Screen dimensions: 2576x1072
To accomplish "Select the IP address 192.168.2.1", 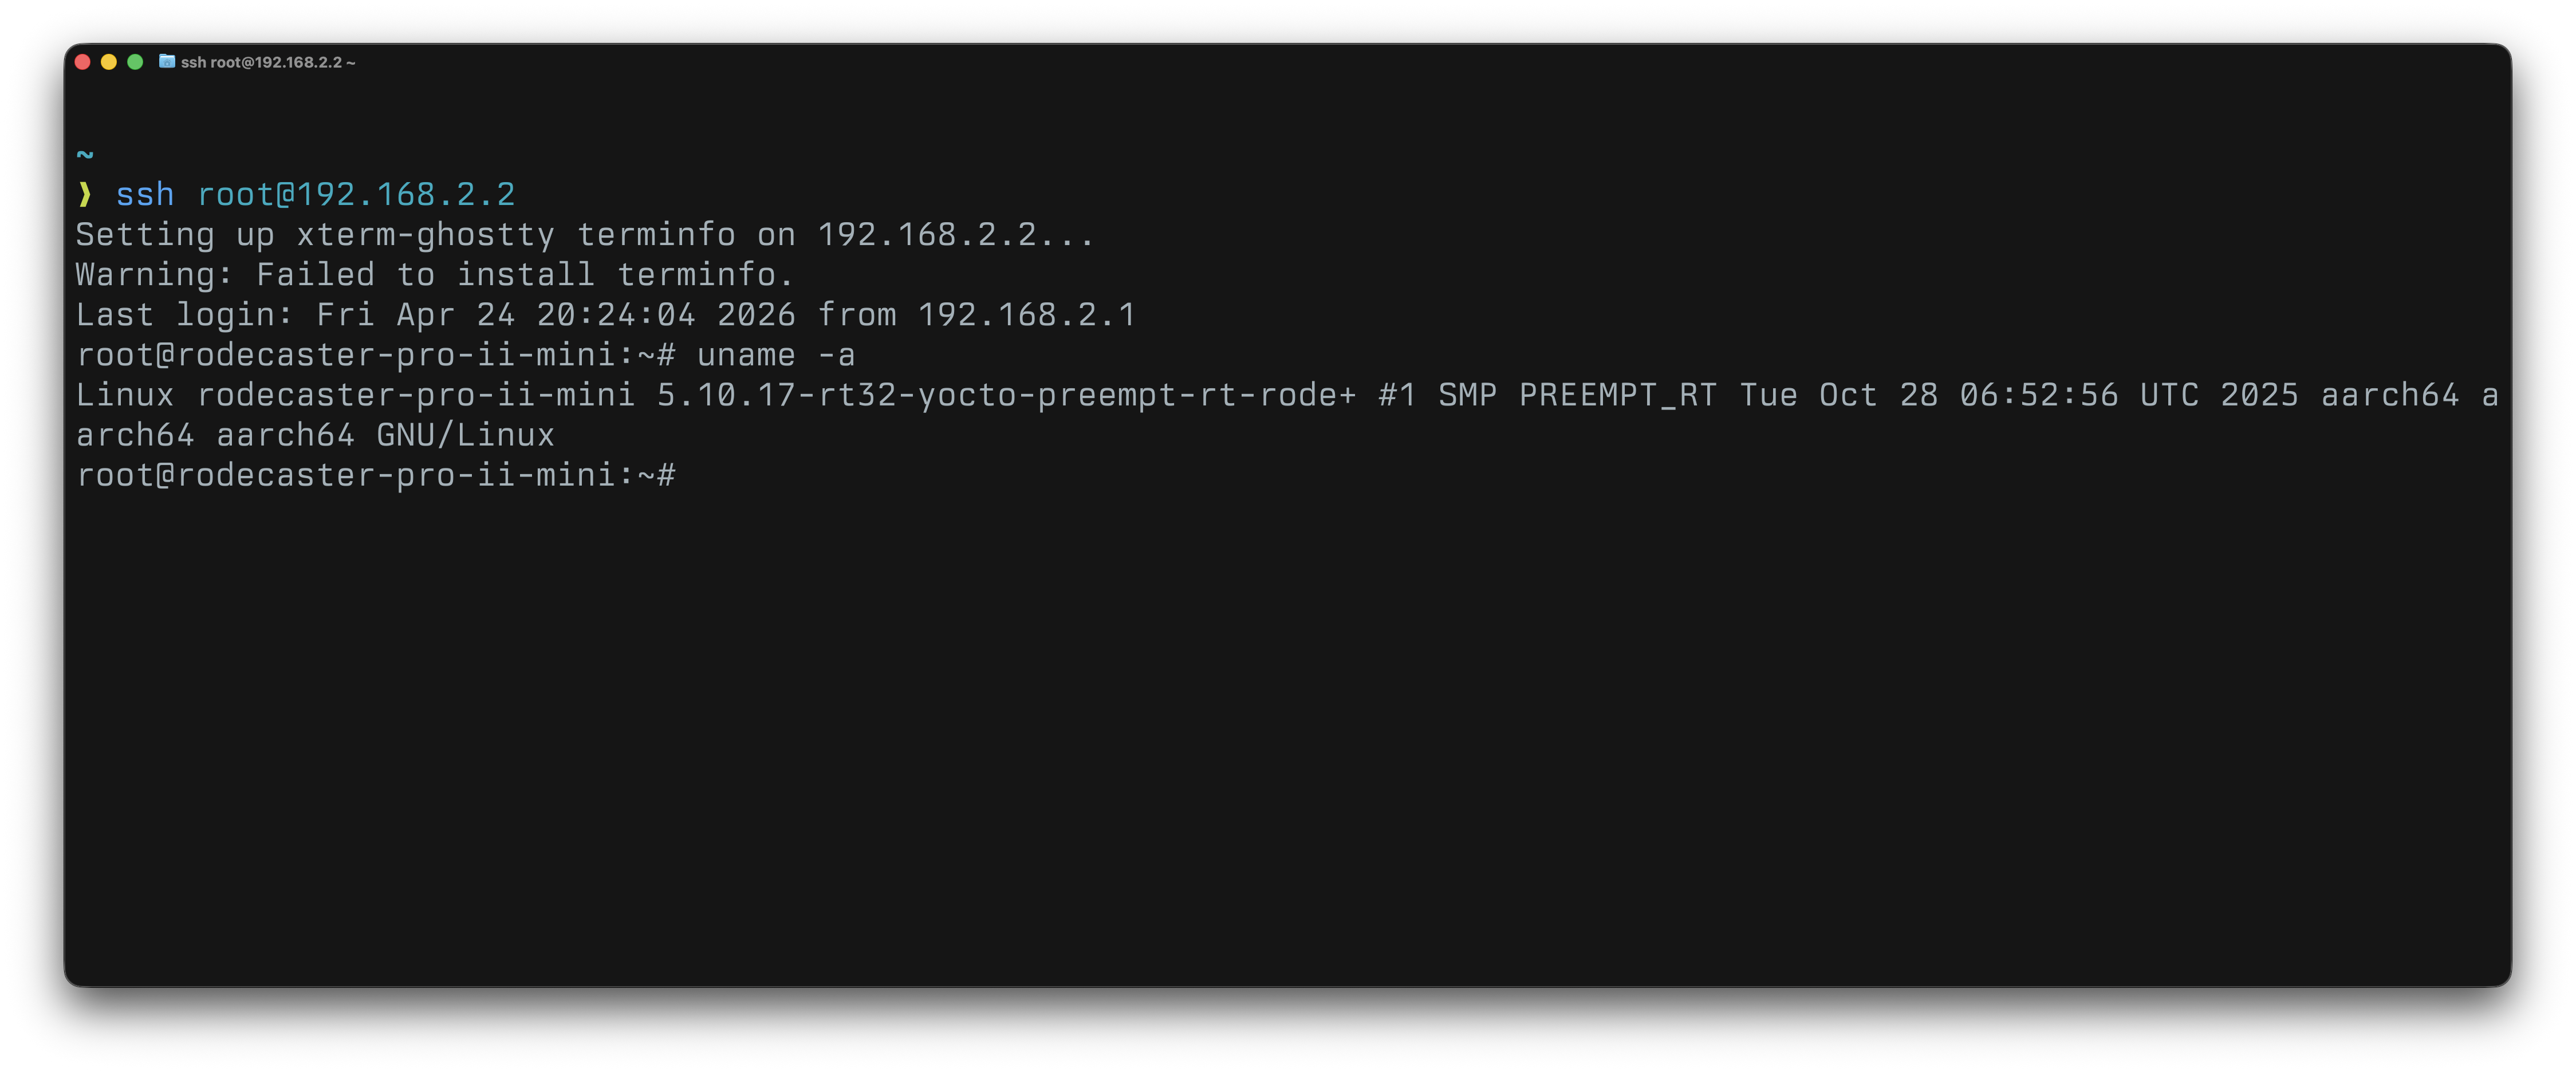I will [x=1027, y=314].
